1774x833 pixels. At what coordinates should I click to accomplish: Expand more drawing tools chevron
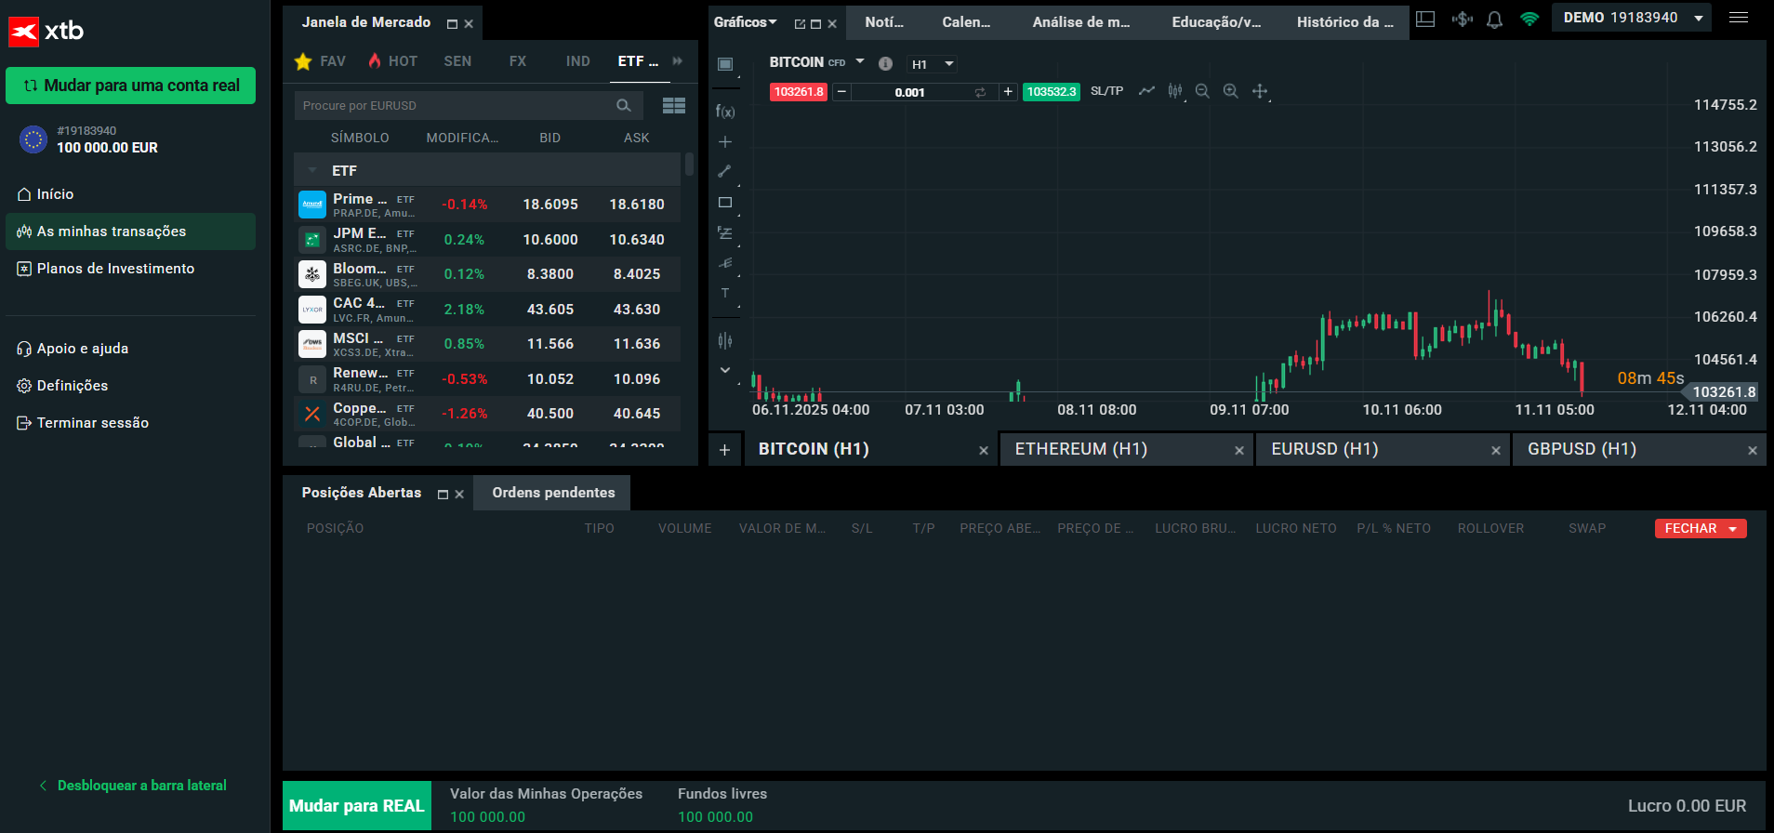coord(725,370)
